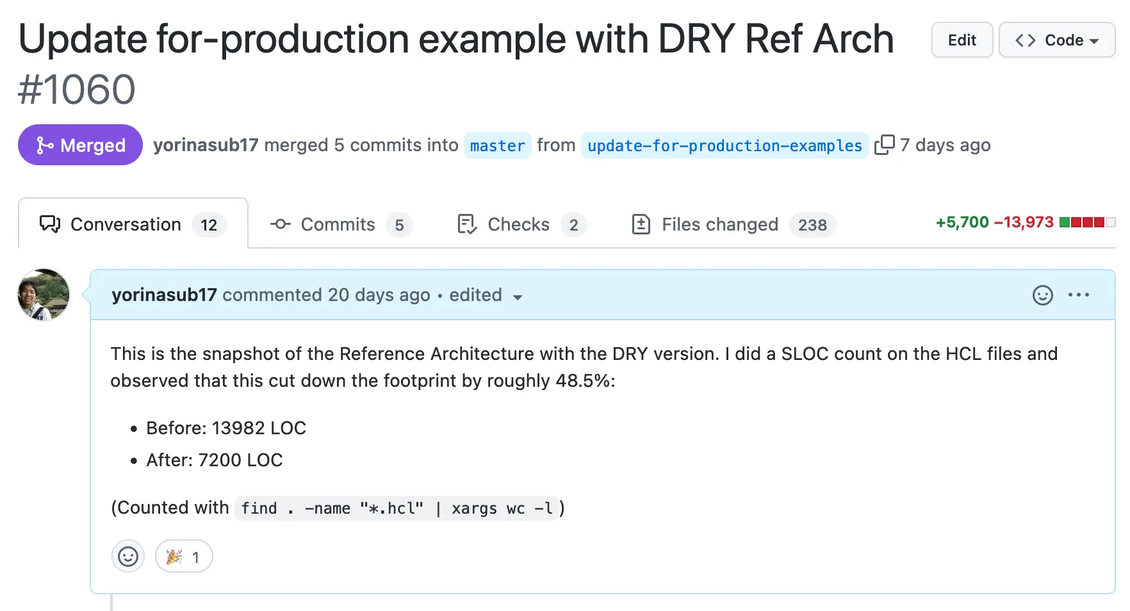Click the Edit title button
This screenshot has width=1130, height=611.
point(962,40)
